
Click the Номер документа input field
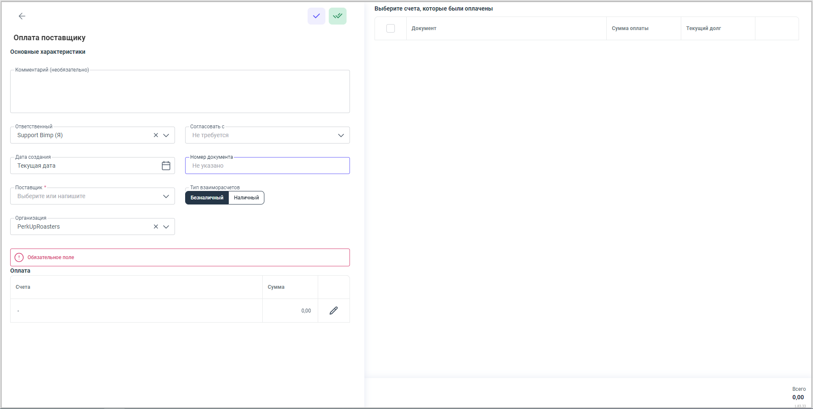click(267, 166)
